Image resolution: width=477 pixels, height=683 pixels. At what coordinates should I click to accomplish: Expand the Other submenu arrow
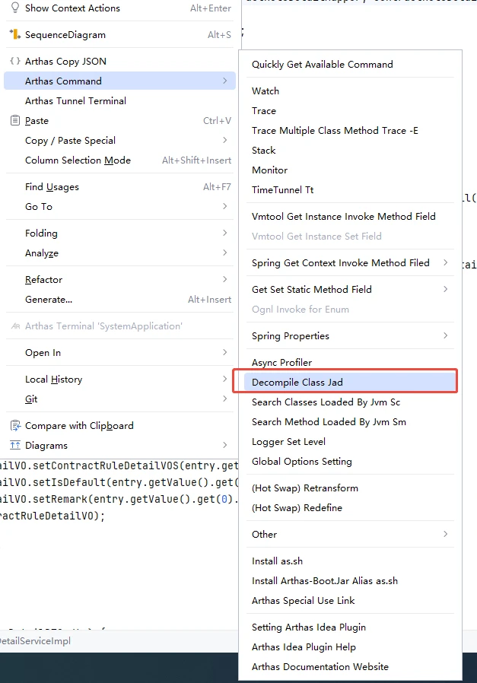tap(446, 535)
